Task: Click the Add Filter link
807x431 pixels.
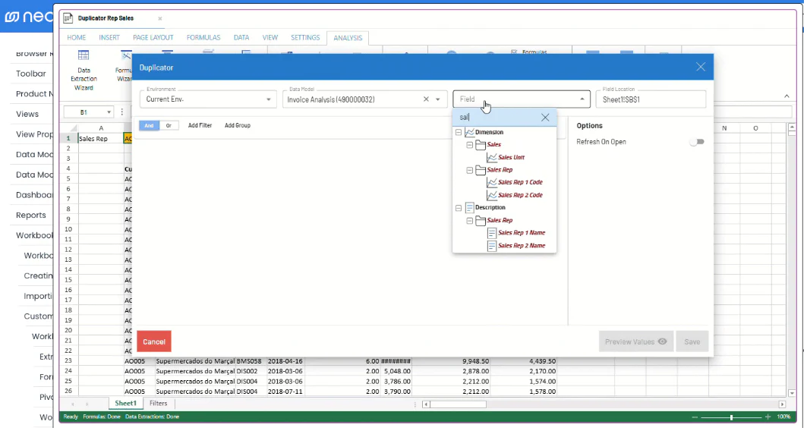Action: (x=200, y=125)
